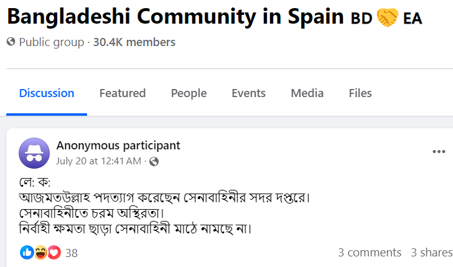Click the anonymous participant avatar icon
The height and width of the screenshot is (267, 453).
[x=34, y=153]
